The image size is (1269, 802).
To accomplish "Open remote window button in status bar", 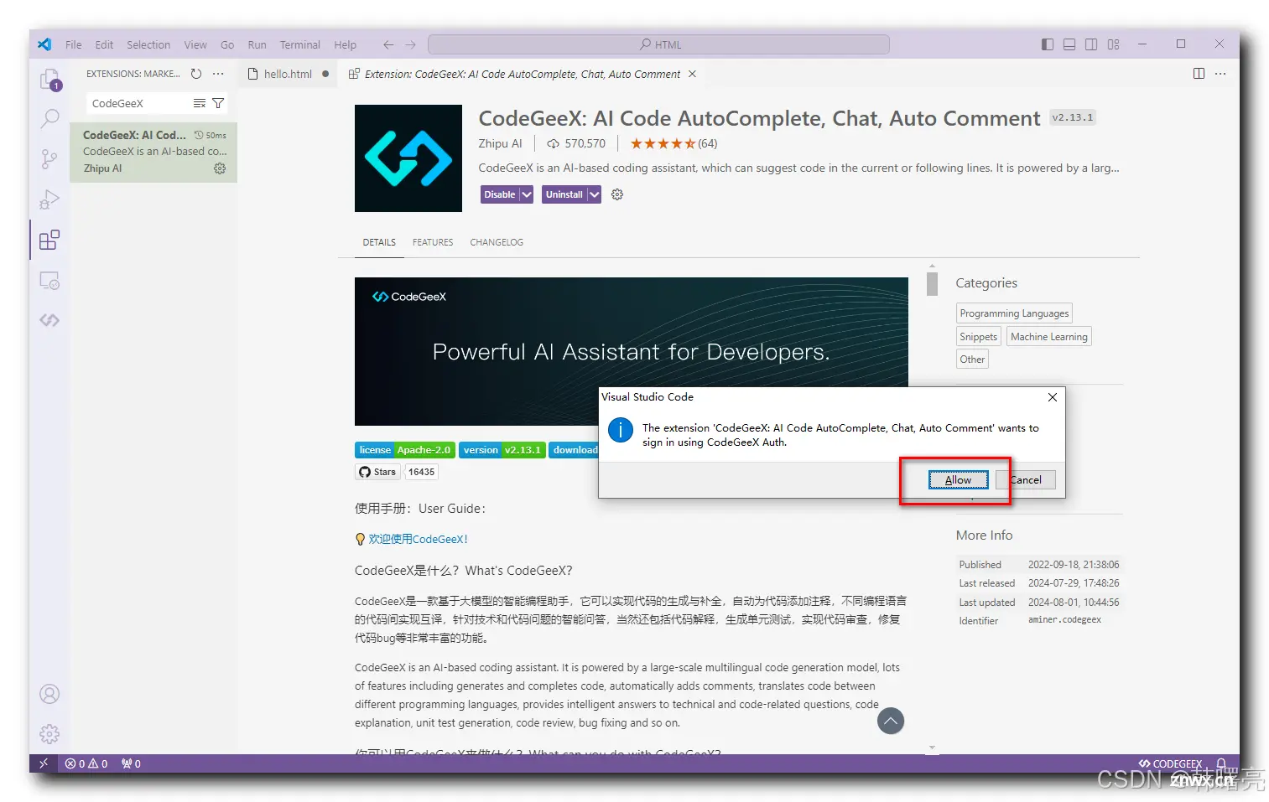I will coord(44,763).
